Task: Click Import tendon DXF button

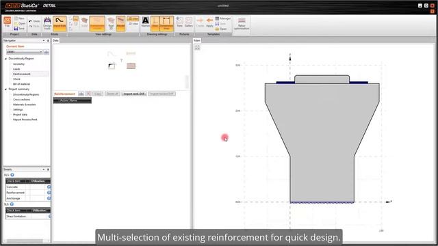Action: [x=162, y=94]
